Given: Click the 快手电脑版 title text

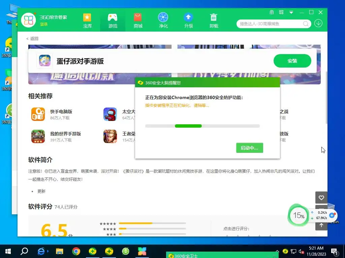Looking at the screenshot, I should 61,112.
